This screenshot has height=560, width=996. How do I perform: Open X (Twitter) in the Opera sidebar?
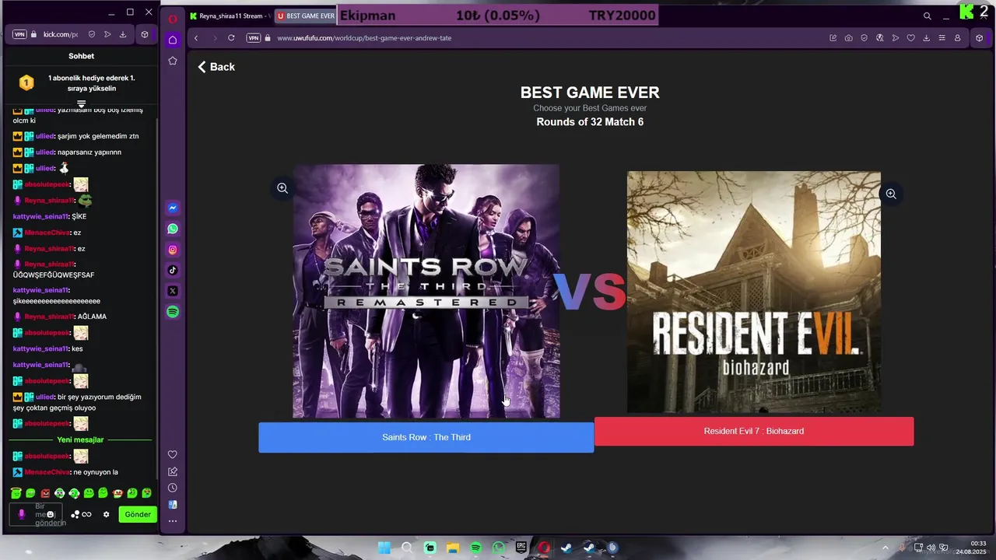(173, 291)
